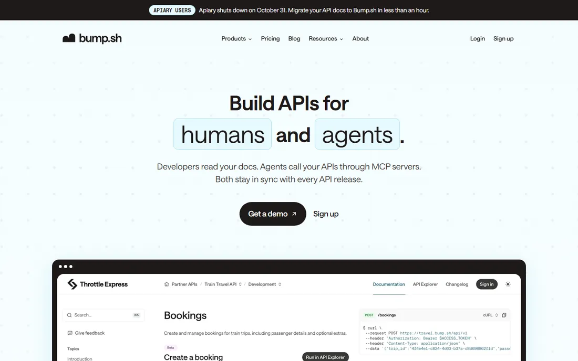Open the Partner APIs breadcrumb

[x=184, y=284]
